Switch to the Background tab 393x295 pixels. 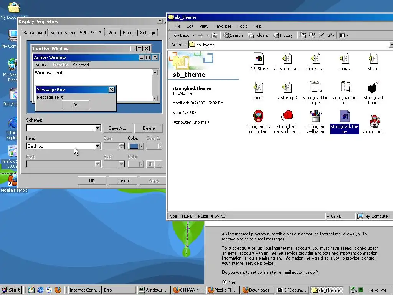click(35, 33)
